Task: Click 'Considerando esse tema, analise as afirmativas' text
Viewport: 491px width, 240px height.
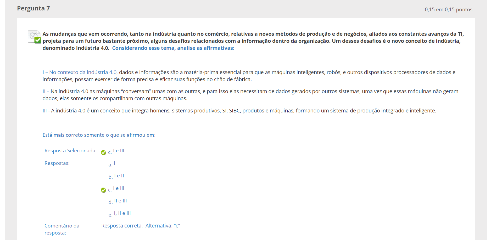Action: [173, 48]
